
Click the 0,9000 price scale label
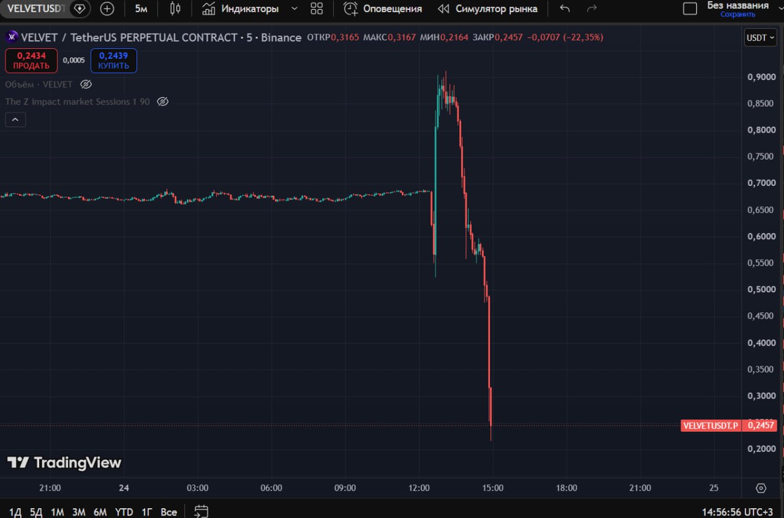[x=760, y=76]
